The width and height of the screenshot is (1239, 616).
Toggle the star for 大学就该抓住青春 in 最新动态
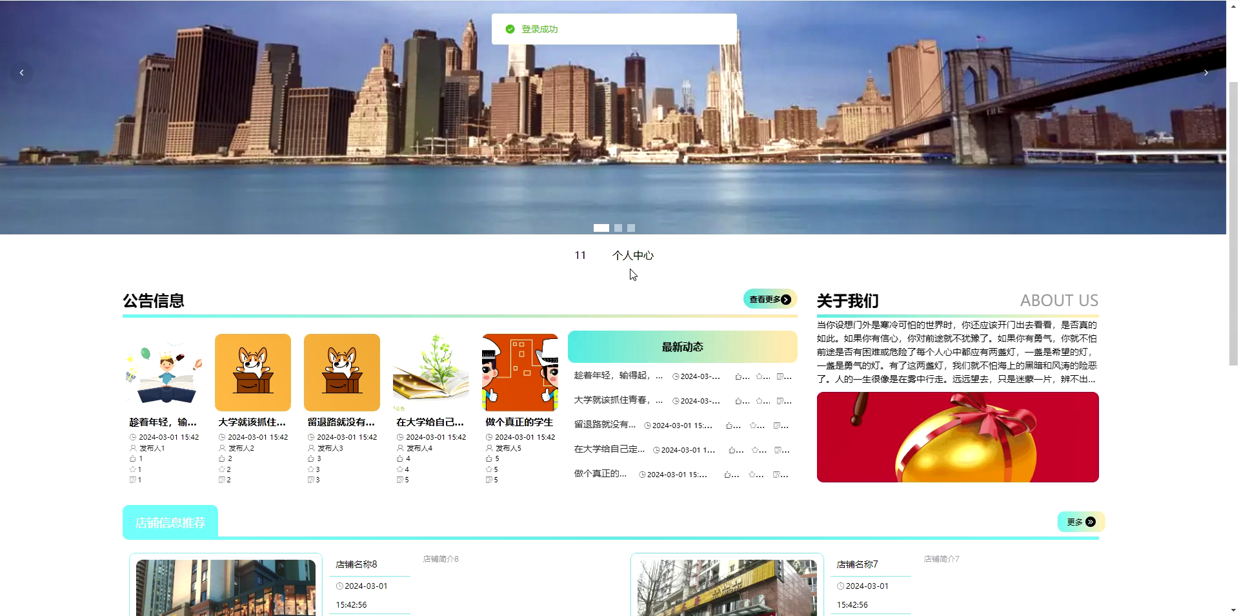(760, 402)
